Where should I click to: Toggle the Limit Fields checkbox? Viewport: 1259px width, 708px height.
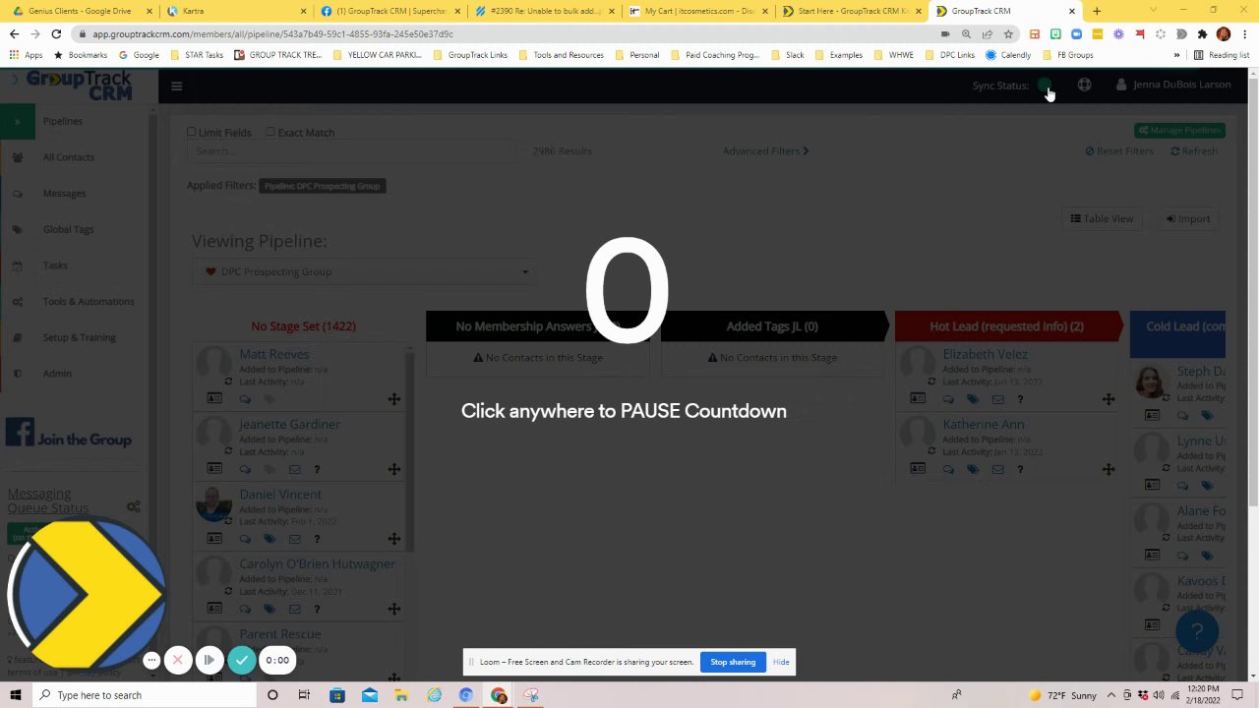click(x=192, y=132)
